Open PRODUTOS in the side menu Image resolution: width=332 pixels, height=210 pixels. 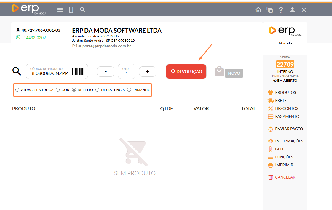(x=285, y=92)
